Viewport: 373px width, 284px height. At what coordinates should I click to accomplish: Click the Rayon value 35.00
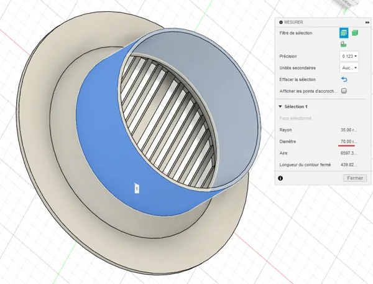[x=349, y=130]
